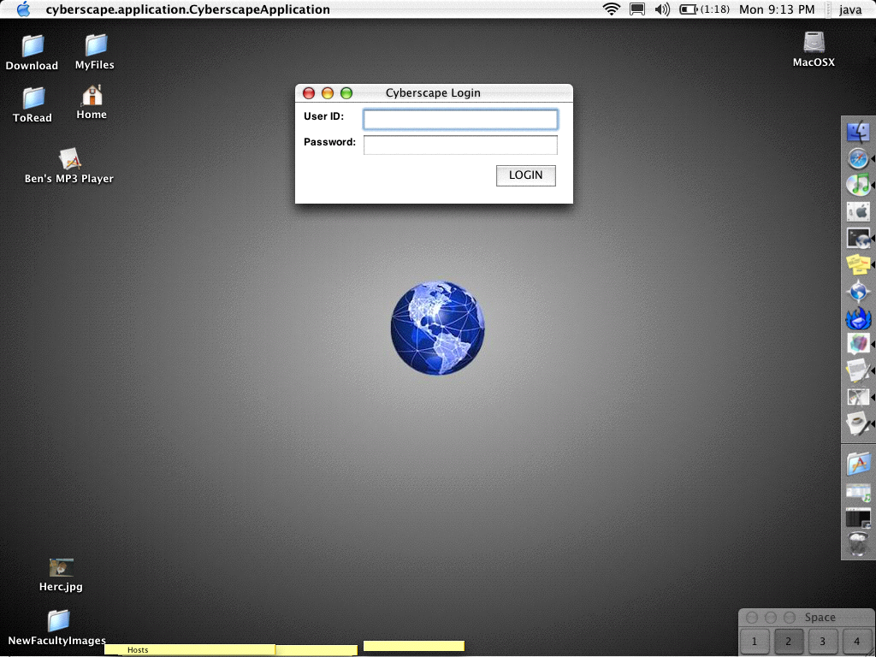Open the MacOSX hard drive icon
Viewport: 876px width, 657px height.
pyautogui.click(x=814, y=43)
